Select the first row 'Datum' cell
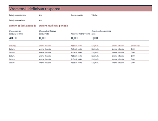Viewport: 158px width, 121px height. (x=12, y=49)
